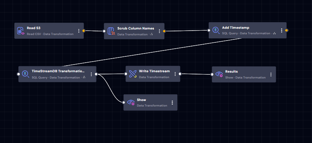Open the Results node options menu
Image resolution: width=312 pixels, height=143 pixels.
(271, 74)
